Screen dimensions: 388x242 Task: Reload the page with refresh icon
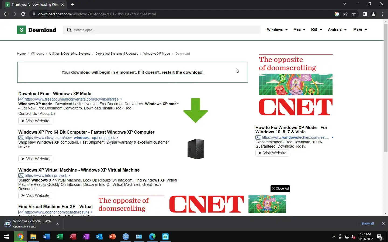coord(23,14)
